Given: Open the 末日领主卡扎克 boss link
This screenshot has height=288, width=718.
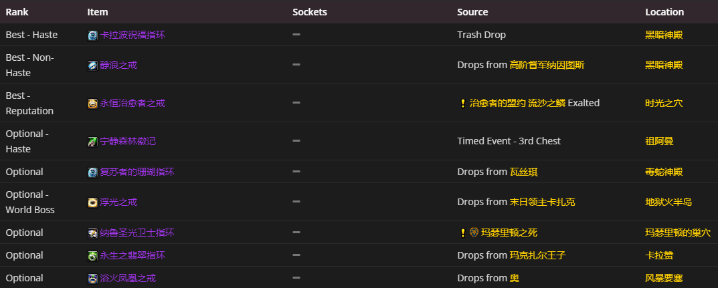Looking at the screenshot, I should click(x=543, y=202).
